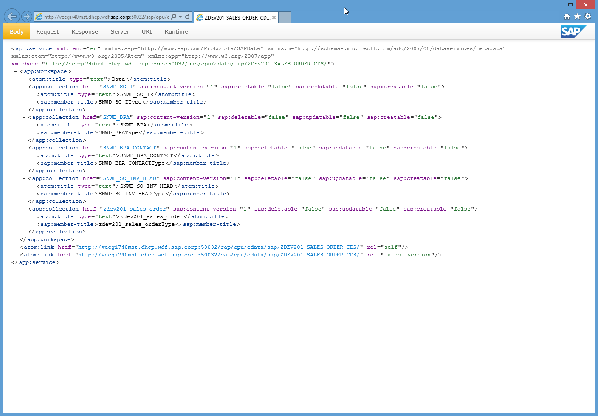
Task: Open the rel="latest-version" atom:link URL
Action: [219, 255]
